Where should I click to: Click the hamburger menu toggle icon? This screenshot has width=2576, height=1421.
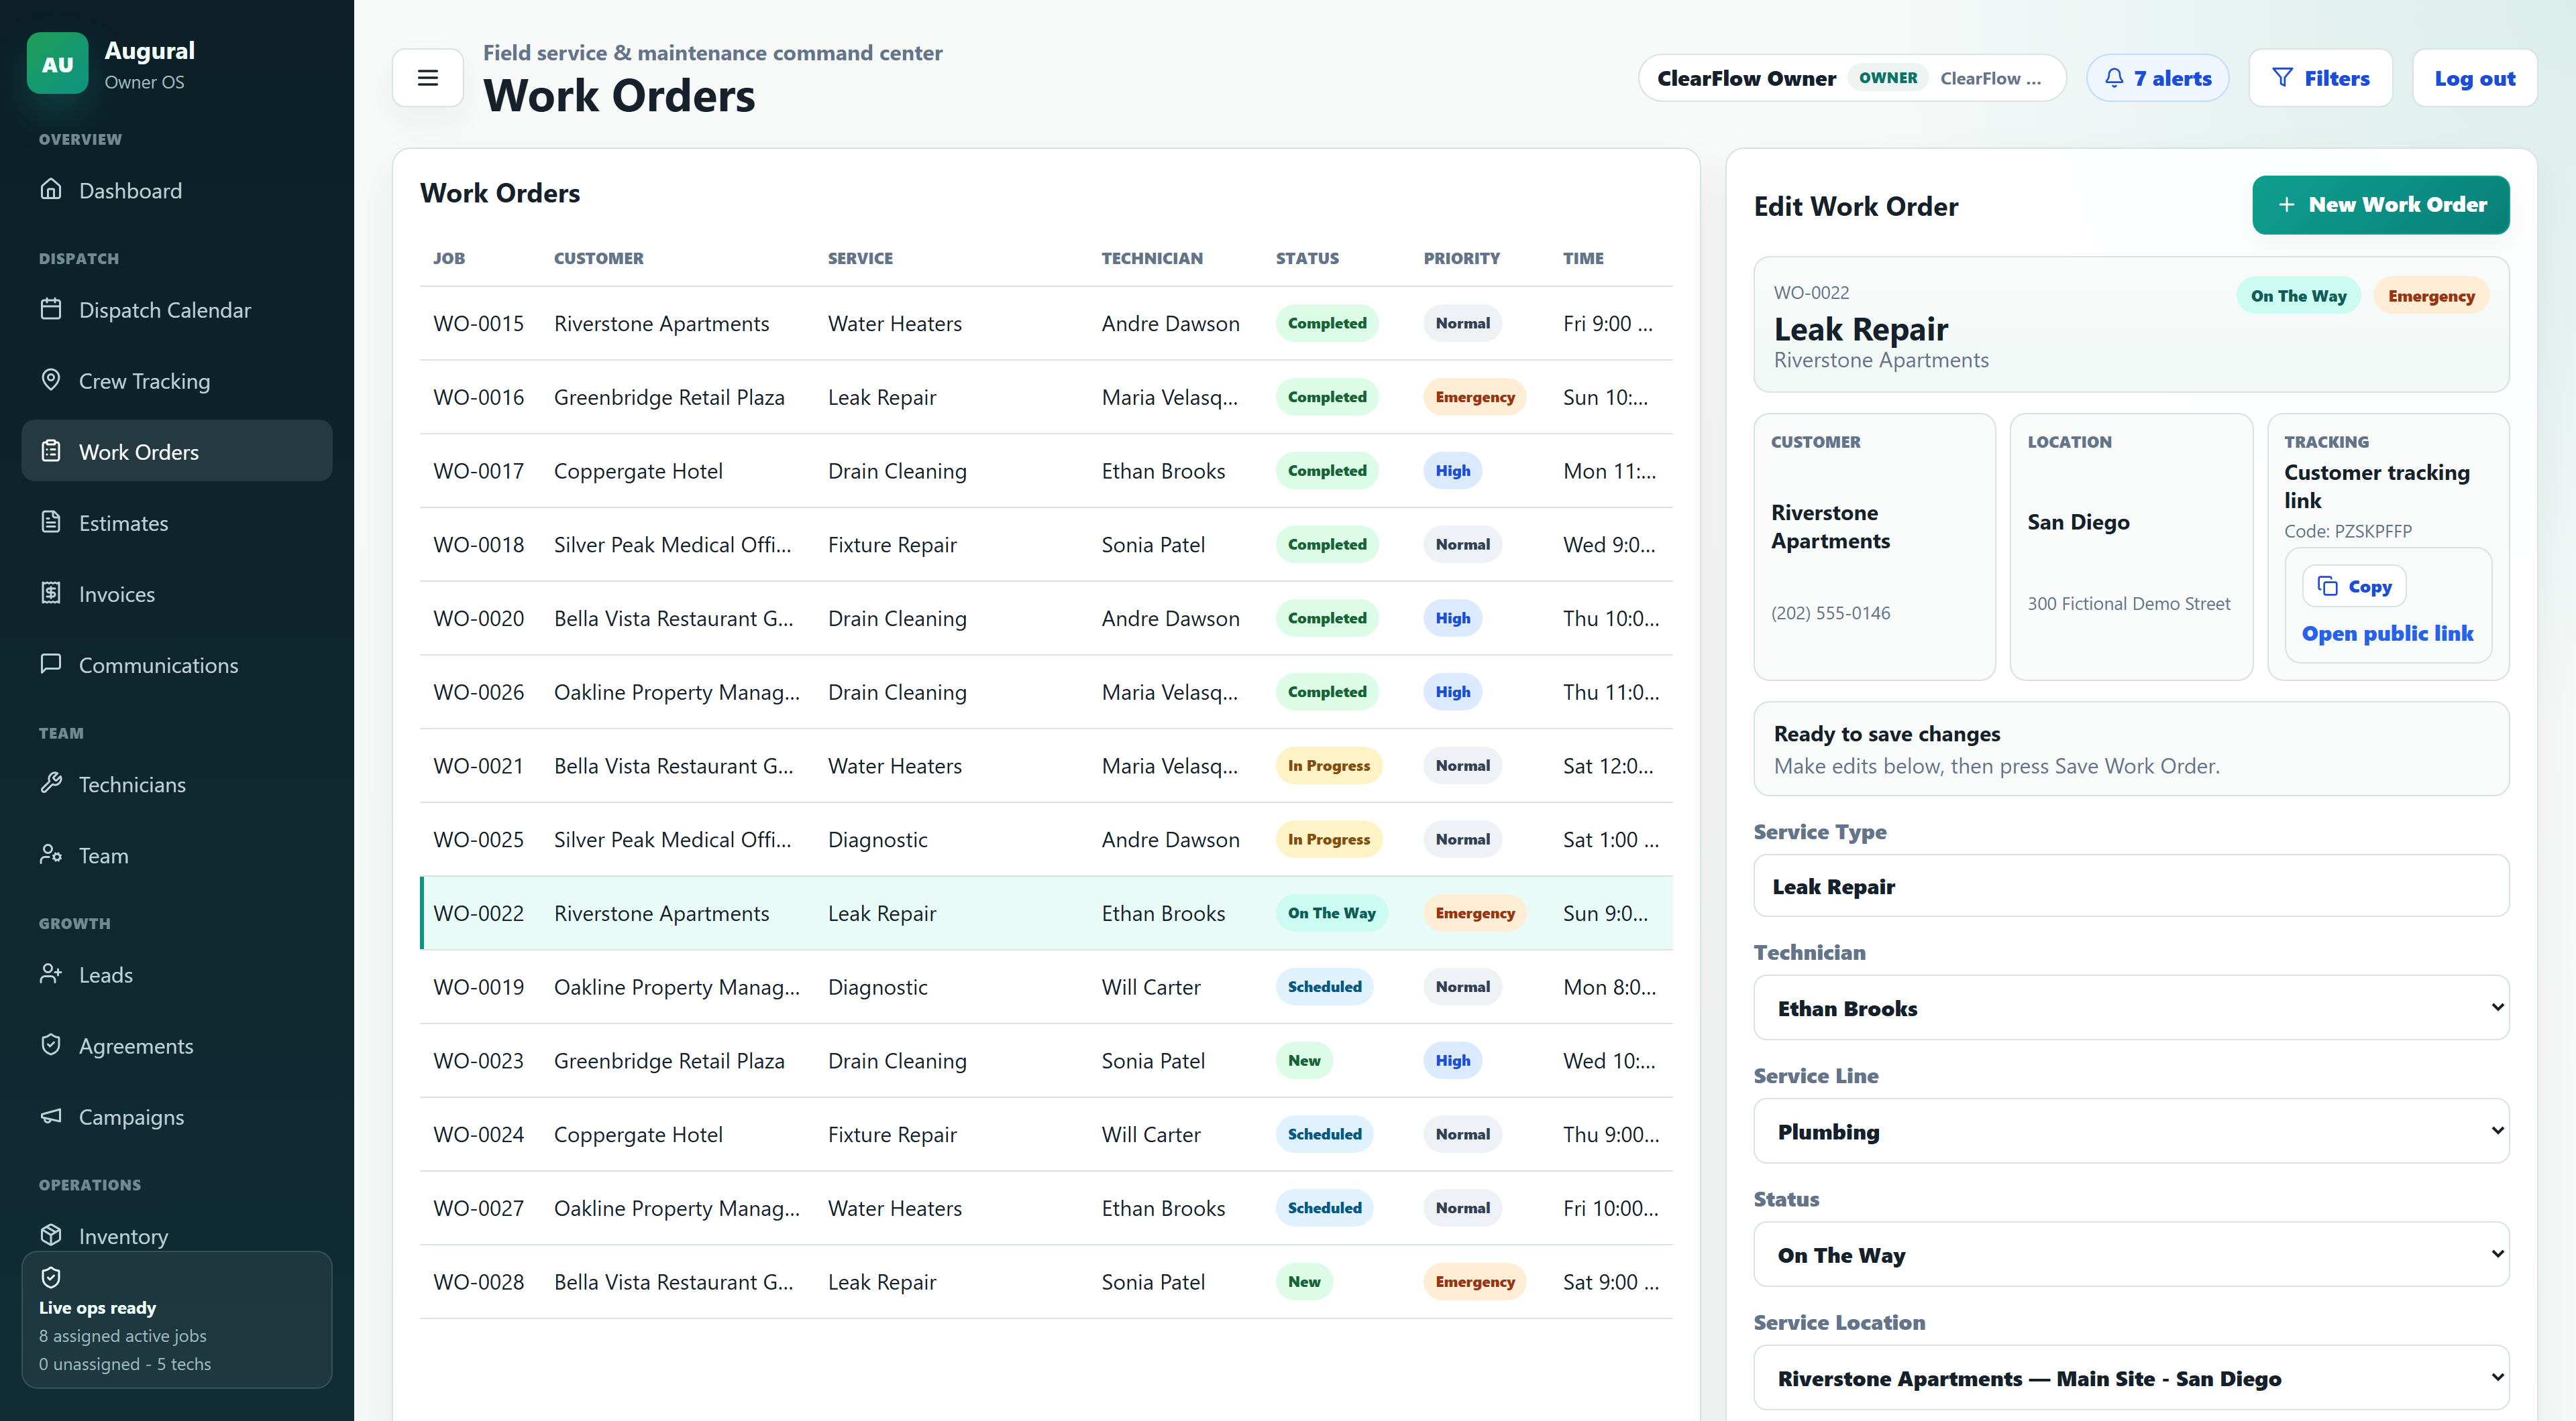427,78
